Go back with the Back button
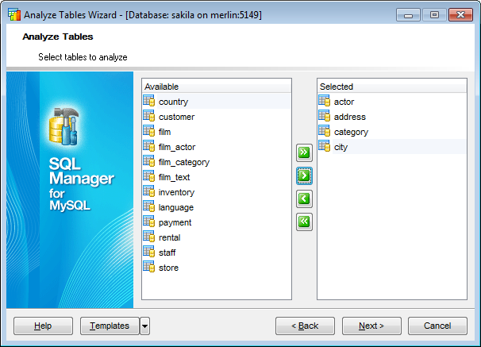The height and width of the screenshot is (347, 481). pos(305,326)
